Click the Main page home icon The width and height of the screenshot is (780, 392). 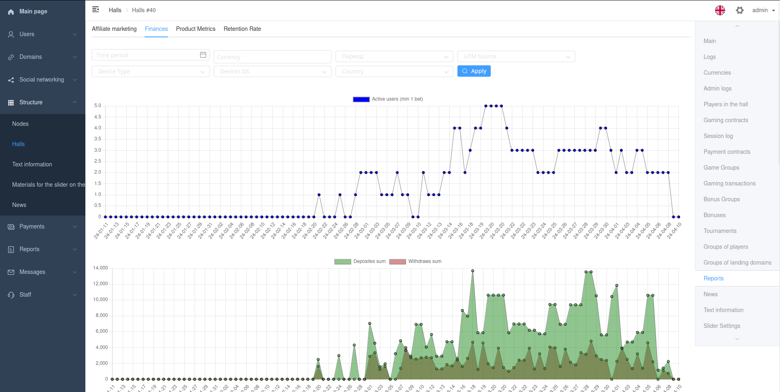coord(11,12)
